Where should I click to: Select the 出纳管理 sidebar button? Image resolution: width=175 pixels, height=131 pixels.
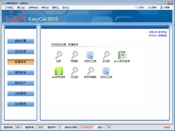click(x=21, y=93)
